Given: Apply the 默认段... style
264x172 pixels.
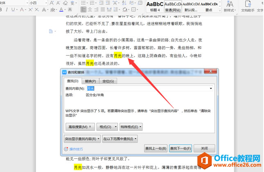Looking at the screenshot, I should click(x=191, y=7).
